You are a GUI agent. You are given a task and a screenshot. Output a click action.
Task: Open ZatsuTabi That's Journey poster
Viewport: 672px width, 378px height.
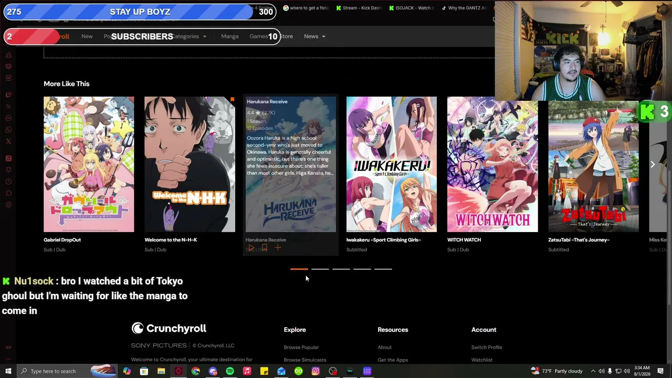click(x=593, y=164)
